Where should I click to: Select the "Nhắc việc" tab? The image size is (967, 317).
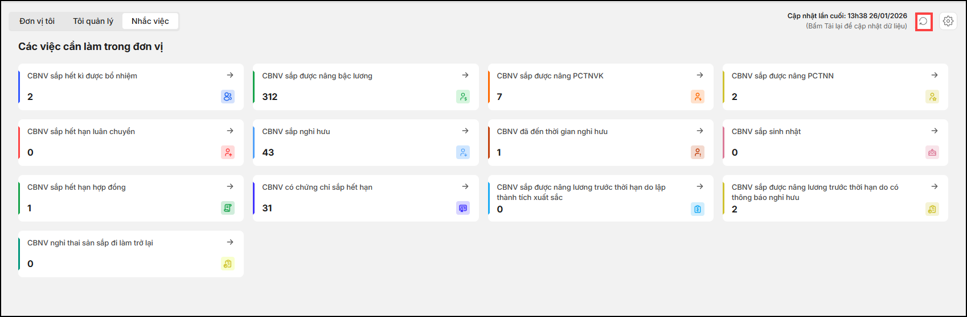150,22
